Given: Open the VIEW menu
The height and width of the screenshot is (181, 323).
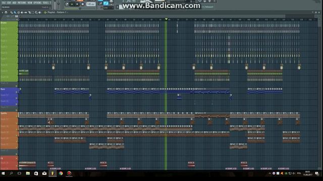Looking at the screenshot, I should (30, 3).
